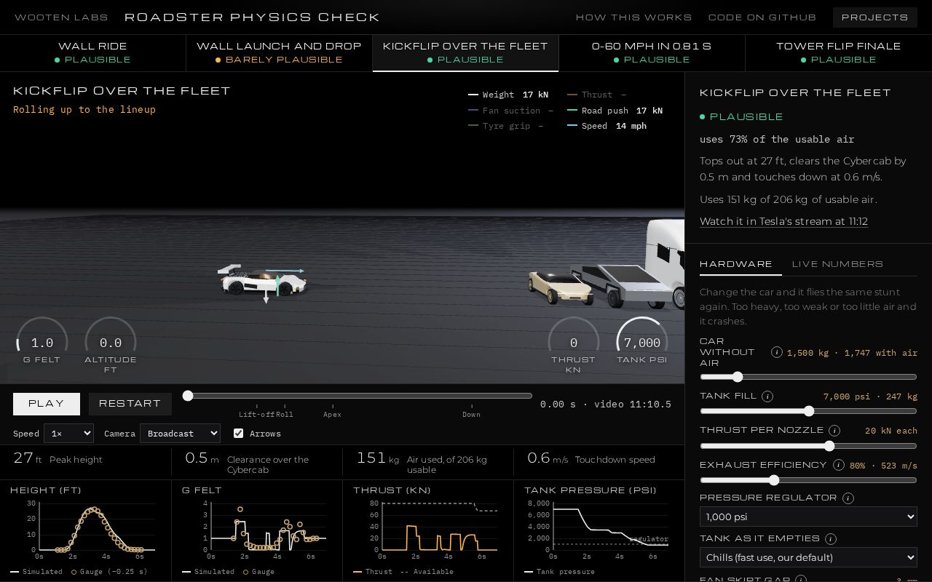Open the Tank As It Empties dropdown

pos(808,557)
